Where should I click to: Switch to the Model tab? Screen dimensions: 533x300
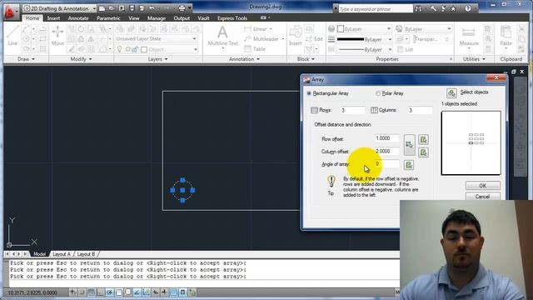(x=39, y=254)
